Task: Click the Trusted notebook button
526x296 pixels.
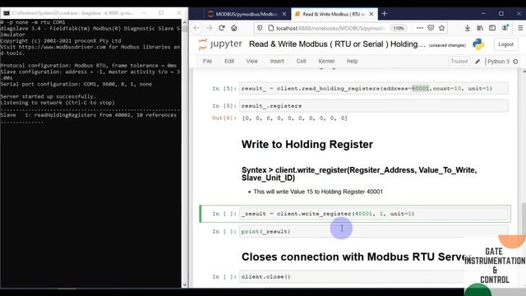Action: pyautogui.click(x=459, y=62)
